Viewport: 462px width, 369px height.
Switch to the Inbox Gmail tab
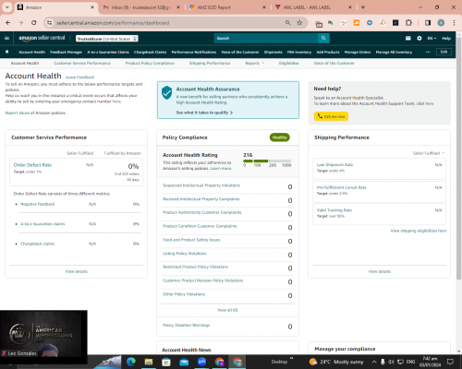pyautogui.click(x=141, y=7)
